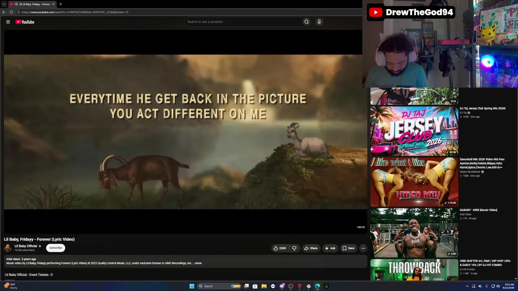Open the YouTube hamburger guide menu
Image resolution: width=518 pixels, height=291 pixels.
[8, 22]
